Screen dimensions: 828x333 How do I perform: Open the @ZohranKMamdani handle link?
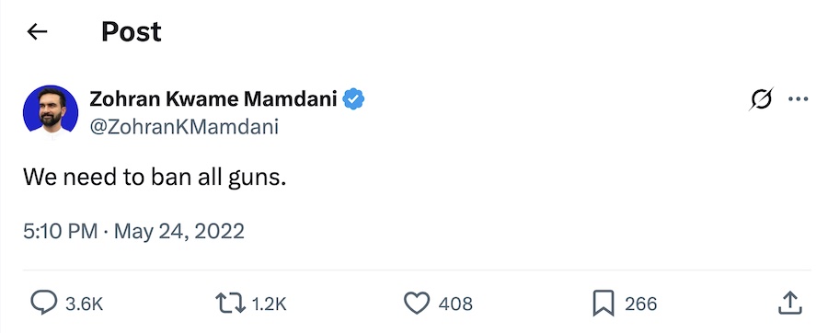pos(184,127)
